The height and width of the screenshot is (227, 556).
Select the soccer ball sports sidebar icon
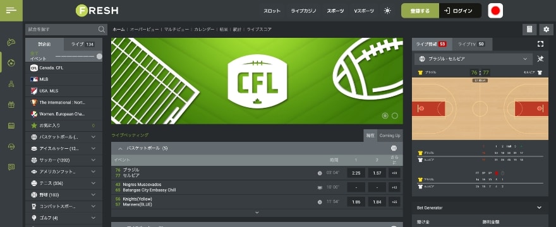(x=11, y=63)
